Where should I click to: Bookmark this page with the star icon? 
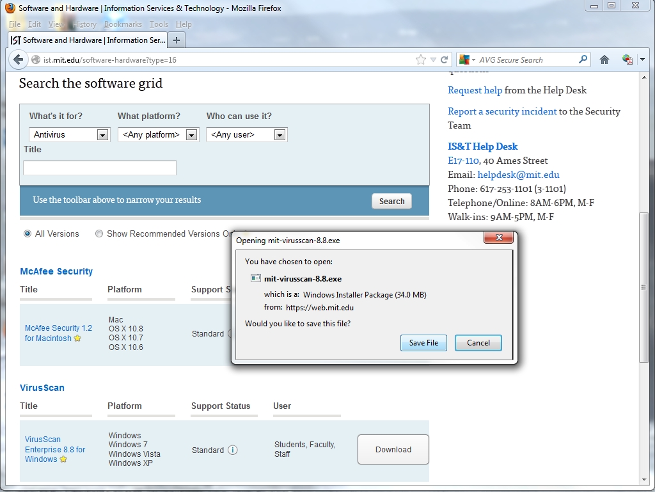pos(420,60)
